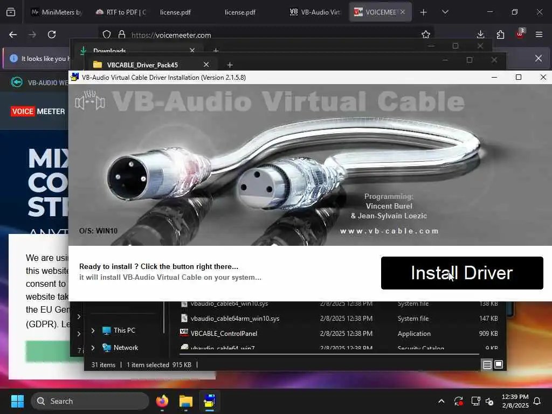Open the recent browsing history icon
Viewport: 552px width, 414px height.
tap(11, 12)
